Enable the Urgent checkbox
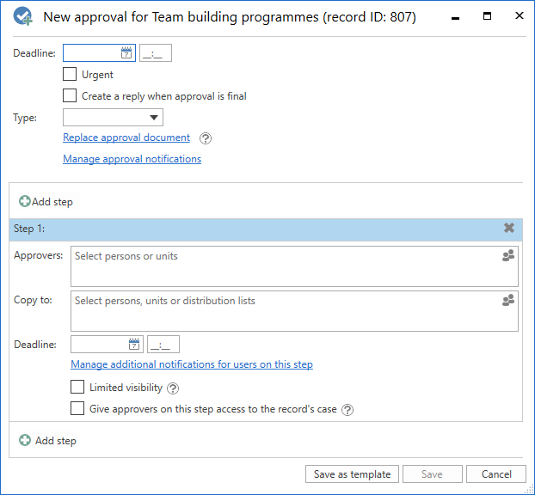The width and height of the screenshot is (535, 495). [x=70, y=75]
